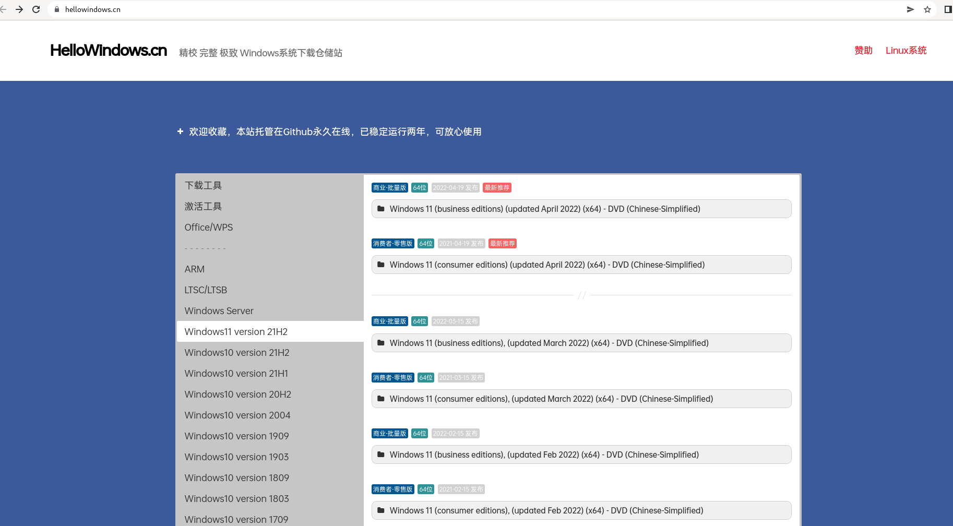The width and height of the screenshot is (953, 526).
Task: Click the padlock site info icon
Action: [x=57, y=9]
